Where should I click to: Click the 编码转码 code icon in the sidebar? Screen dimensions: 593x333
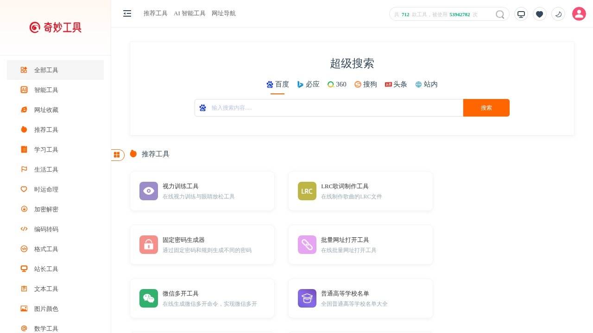[24, 229]
